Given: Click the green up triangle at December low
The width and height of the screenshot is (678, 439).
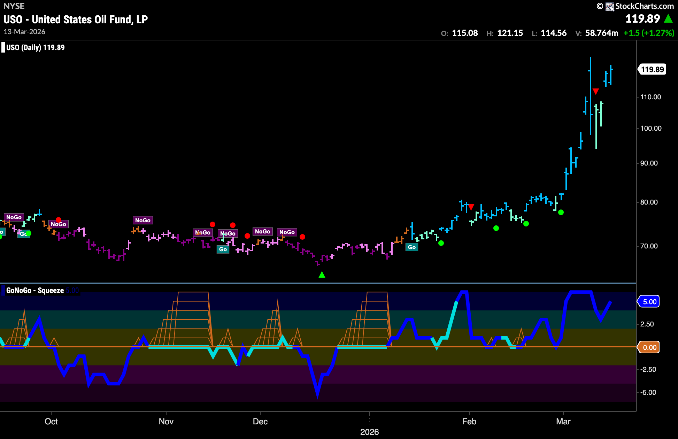Looking at the screenshot, I should tap(322, 275).
